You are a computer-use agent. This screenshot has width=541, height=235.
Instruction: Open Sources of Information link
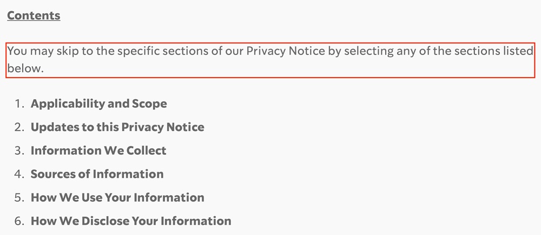[x=97, y=174]
